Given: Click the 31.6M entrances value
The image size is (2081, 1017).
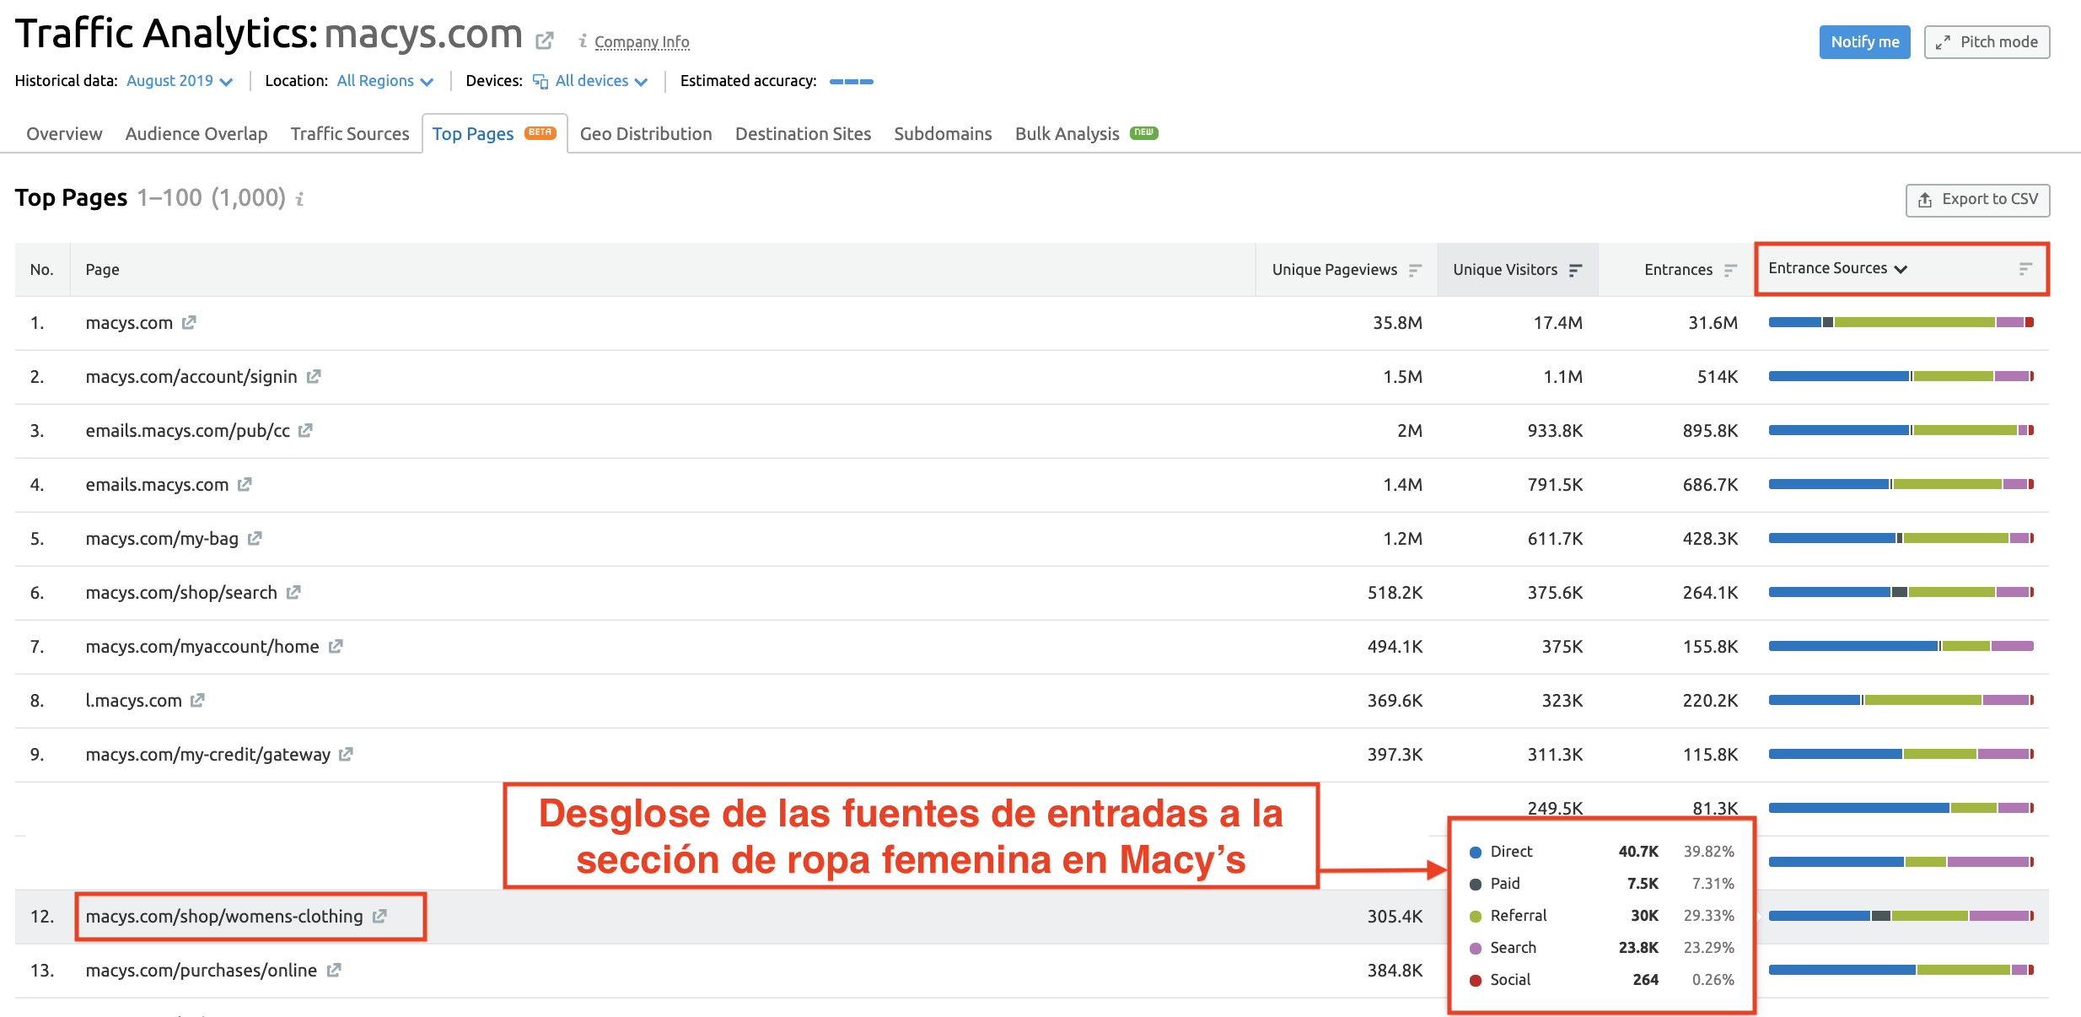Looking at the screenshot, I should (x=1713, y=323).
